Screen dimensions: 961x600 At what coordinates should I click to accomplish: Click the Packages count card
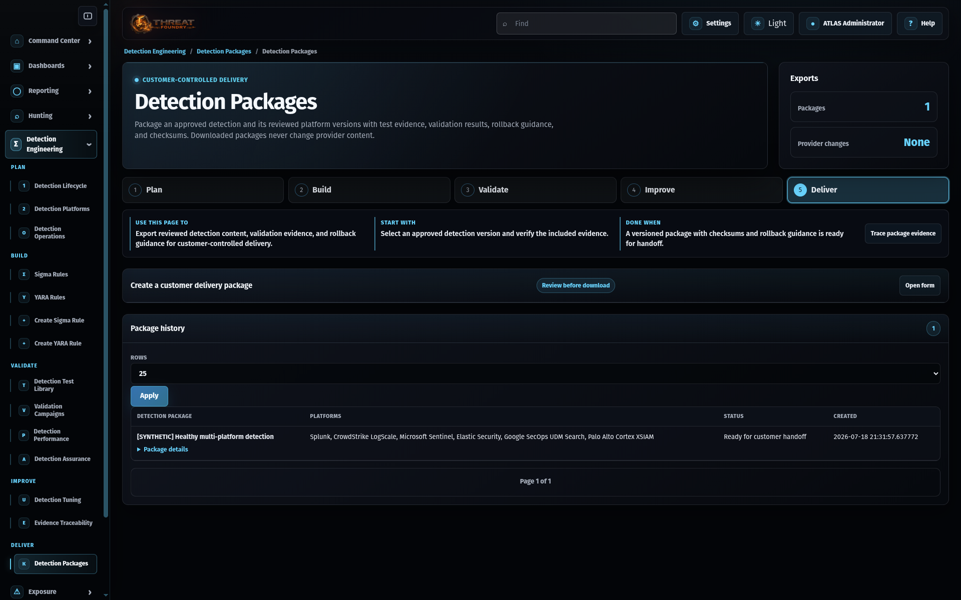pos(863,107)
